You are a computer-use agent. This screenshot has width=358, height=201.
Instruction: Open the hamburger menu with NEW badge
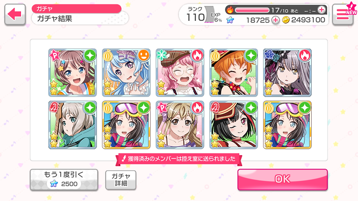click(x=344, y=14)
